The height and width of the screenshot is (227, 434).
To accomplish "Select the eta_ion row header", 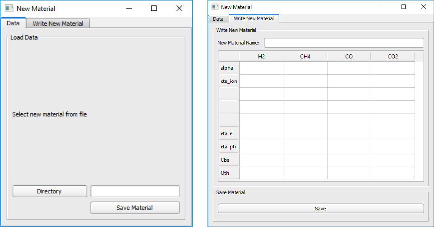I will 229,81.
